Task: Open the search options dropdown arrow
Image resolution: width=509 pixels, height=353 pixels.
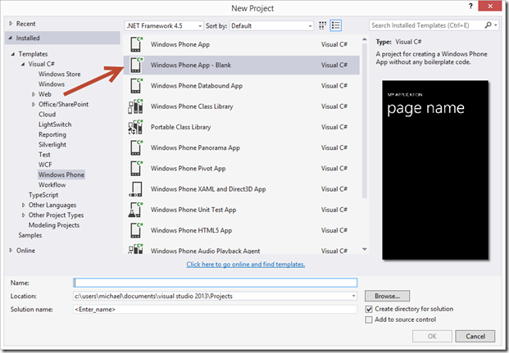Action: click(x=496, y=25)
